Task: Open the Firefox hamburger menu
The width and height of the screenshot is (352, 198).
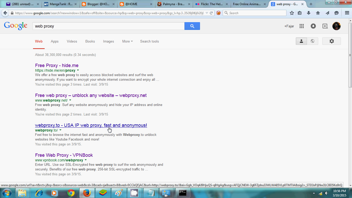Action: point(347,13)
